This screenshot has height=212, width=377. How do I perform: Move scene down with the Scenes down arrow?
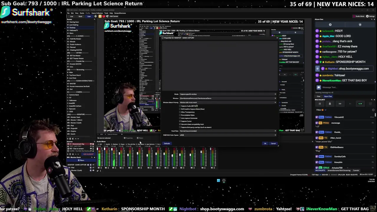tap(78, 139)
